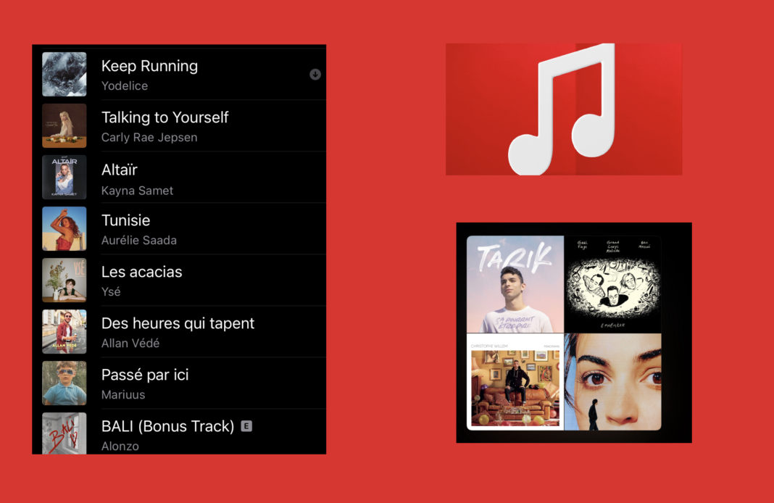
Task: Select the Tunisie track title
Action: [x=126, y=220]
